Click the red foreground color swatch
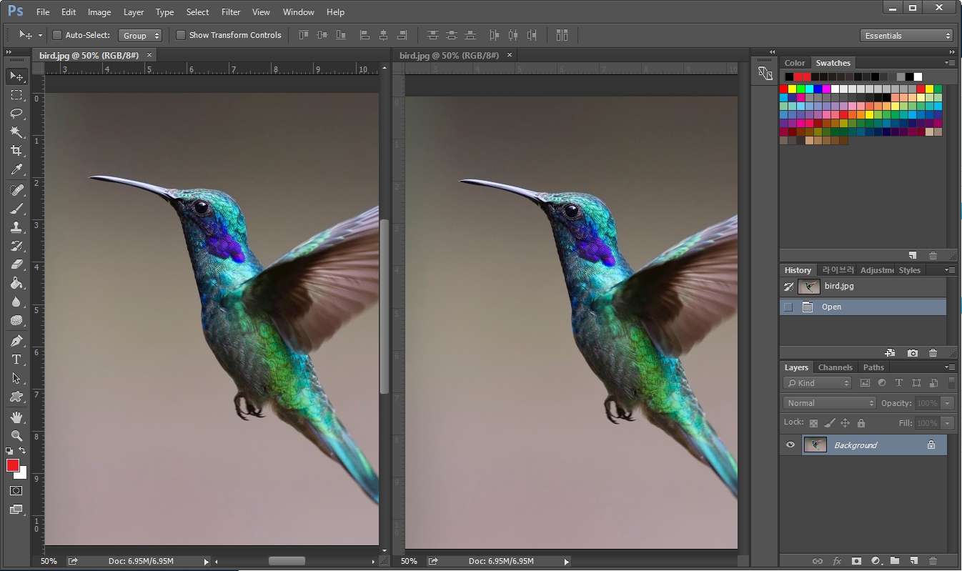 click(x=13, y=465)
